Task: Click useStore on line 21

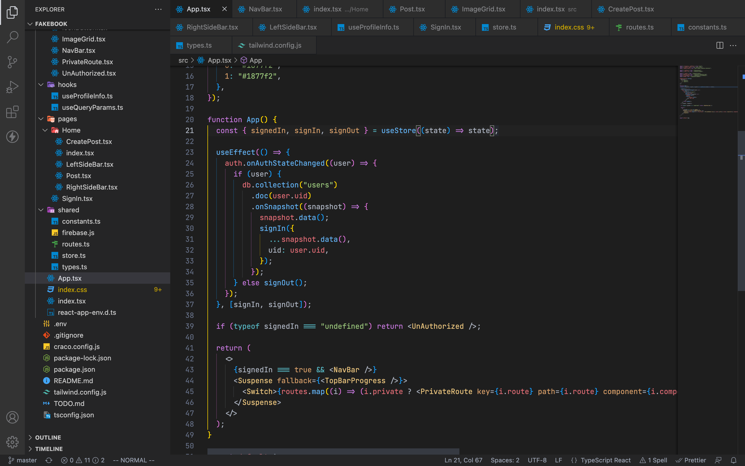Action: (x=399, y=130)
